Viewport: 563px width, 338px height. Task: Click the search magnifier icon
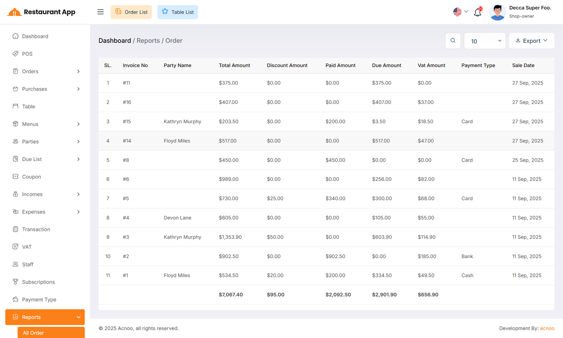pyautogui.click(x=453, y=41)
